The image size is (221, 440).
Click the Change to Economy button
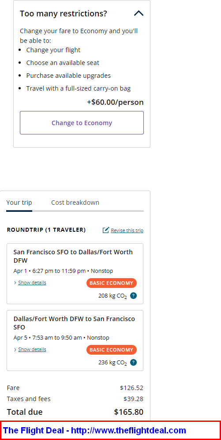click(x=82, y=122)
